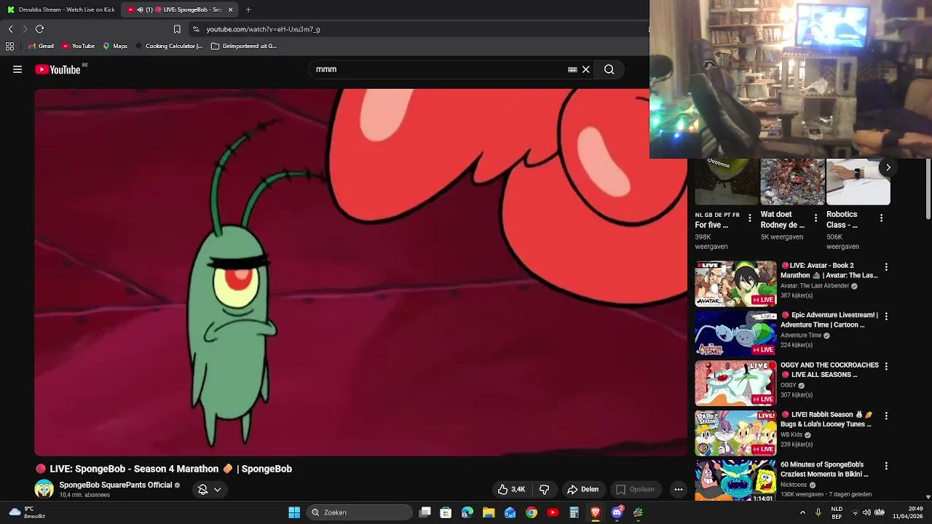Run search with the magnifier button
Viewport: 932px width, 524px height.
[609, 69]
